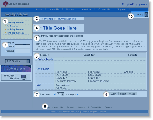Open the Product menu

coord(70,10)
